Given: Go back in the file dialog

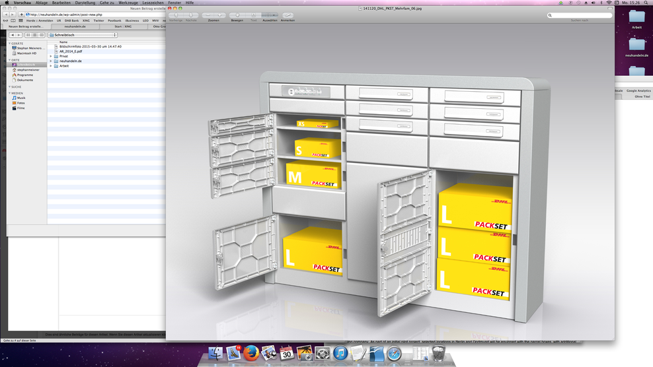Looking at the screenshot, I should 12,35.
